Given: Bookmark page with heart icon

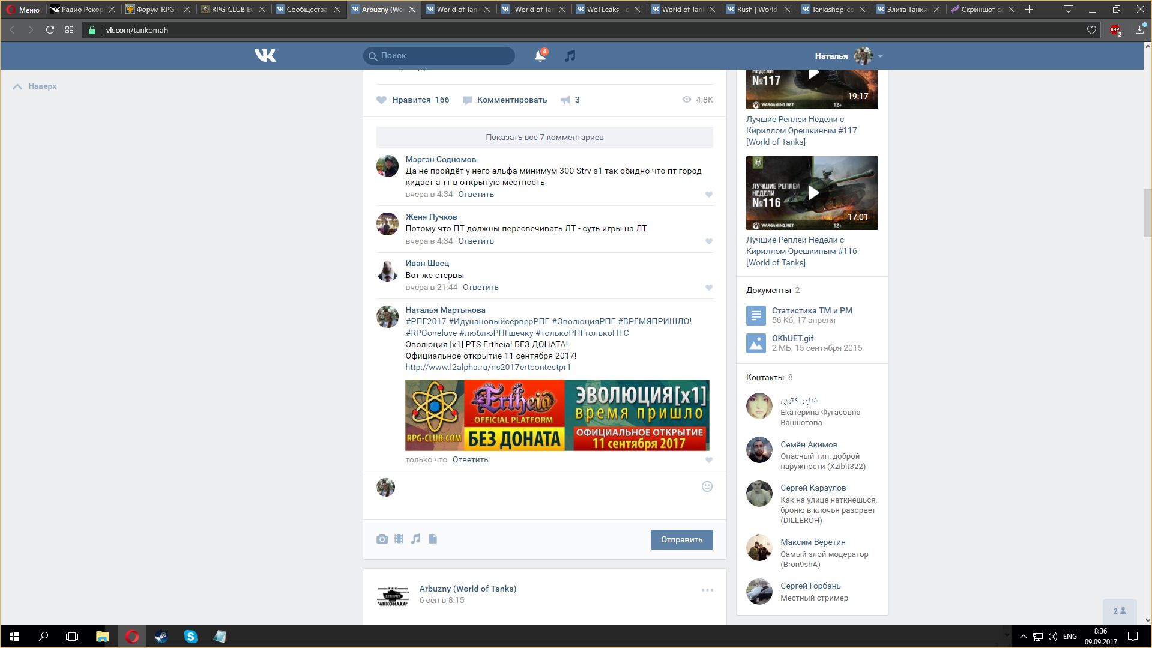Looking at the screenshot, I should point(1091,30).
